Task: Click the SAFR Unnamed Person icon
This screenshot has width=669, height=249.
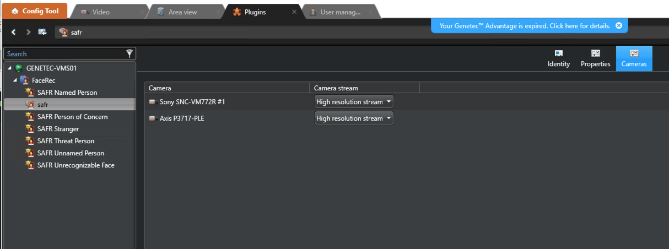Action: tap(30, 153)
